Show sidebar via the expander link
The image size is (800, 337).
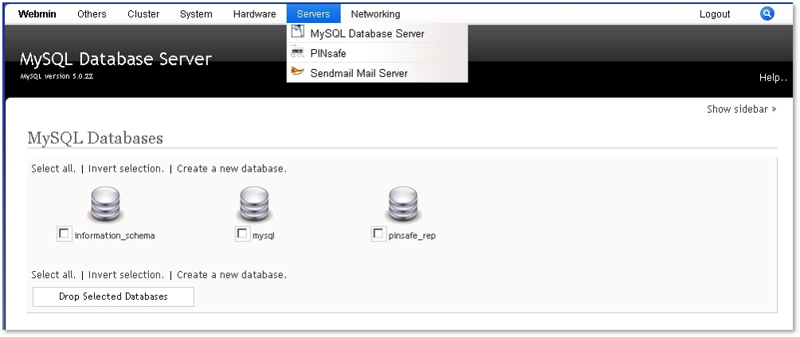point(741,109)
